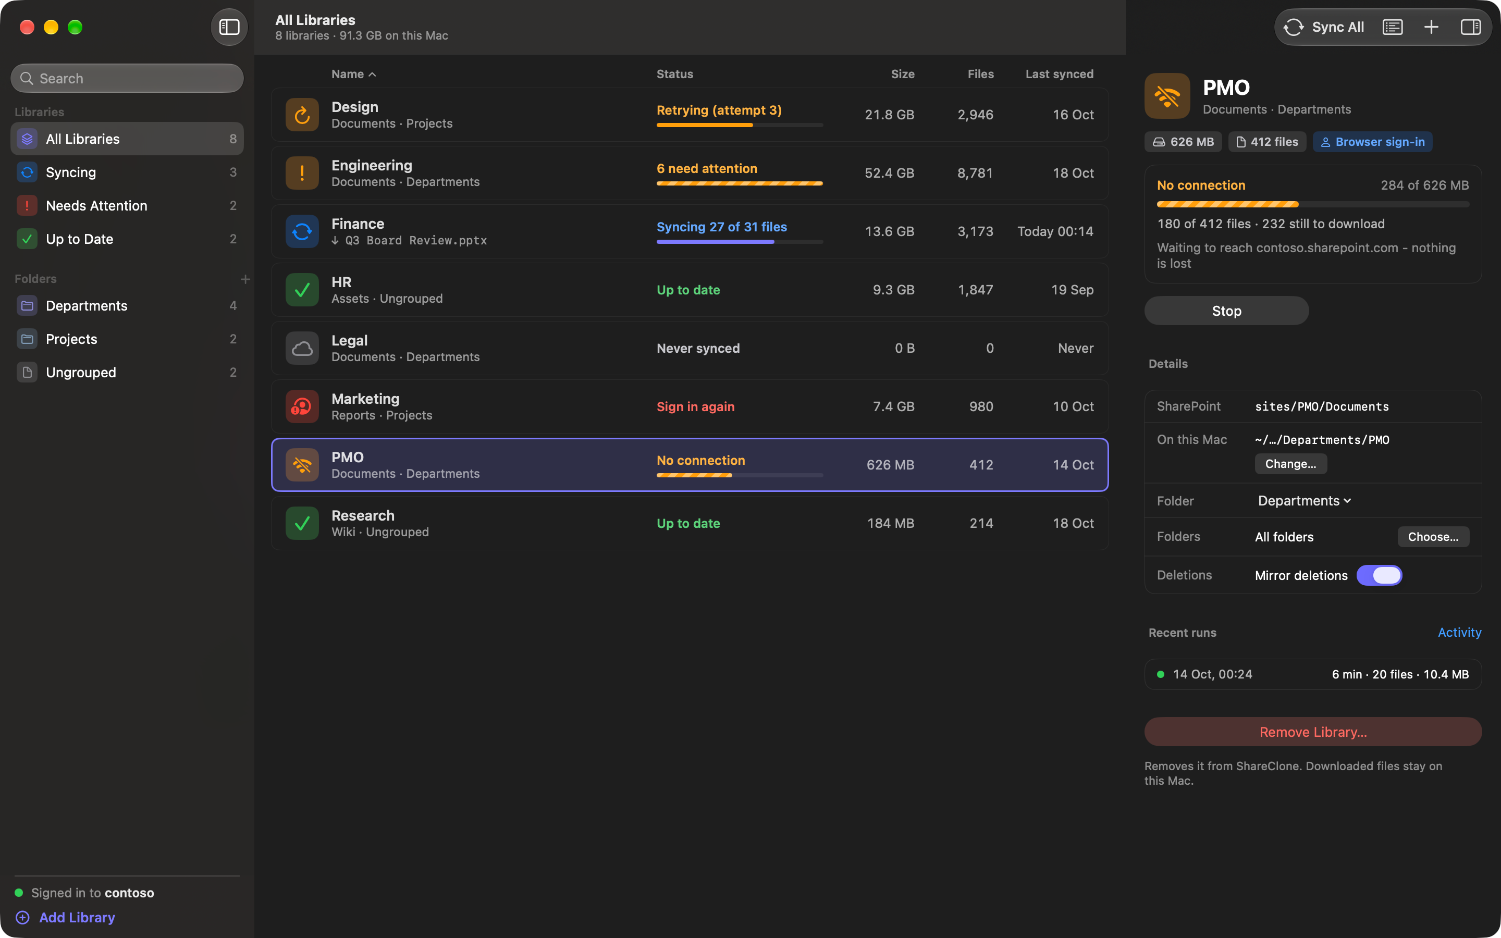Screen dimensions: 1501x938
Task: Click the Marketing sign-in account icon
Action: click(x=302, y=406)
